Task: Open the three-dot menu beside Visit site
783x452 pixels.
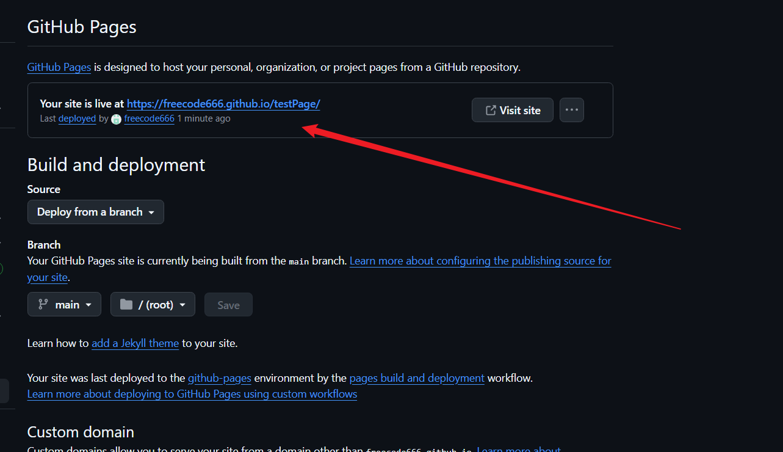Action: tap(571, 110)
